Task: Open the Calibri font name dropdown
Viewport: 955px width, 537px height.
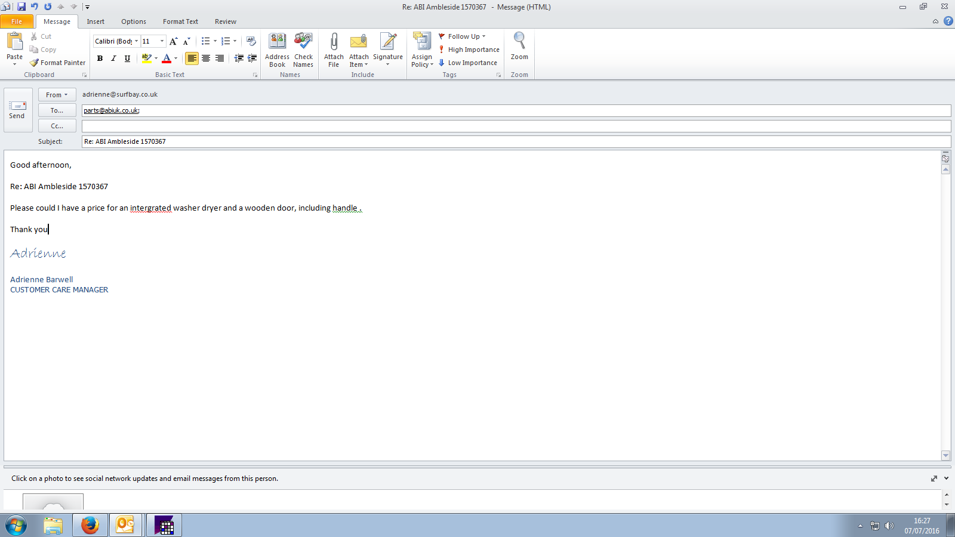Action: click(136, 41)
